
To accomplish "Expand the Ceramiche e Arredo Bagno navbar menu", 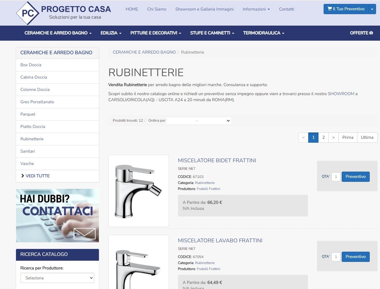I will (58, 33).
